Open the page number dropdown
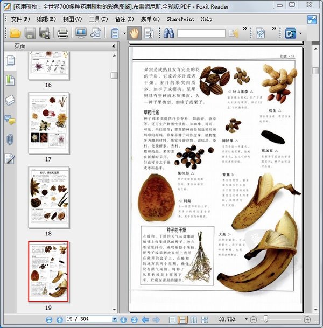The image size is (323, 328). pos(115,319)
